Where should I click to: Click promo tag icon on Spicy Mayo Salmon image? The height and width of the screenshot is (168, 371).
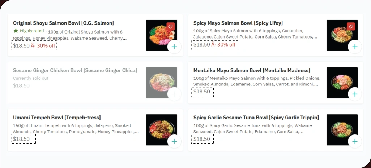tap(350, 27)
